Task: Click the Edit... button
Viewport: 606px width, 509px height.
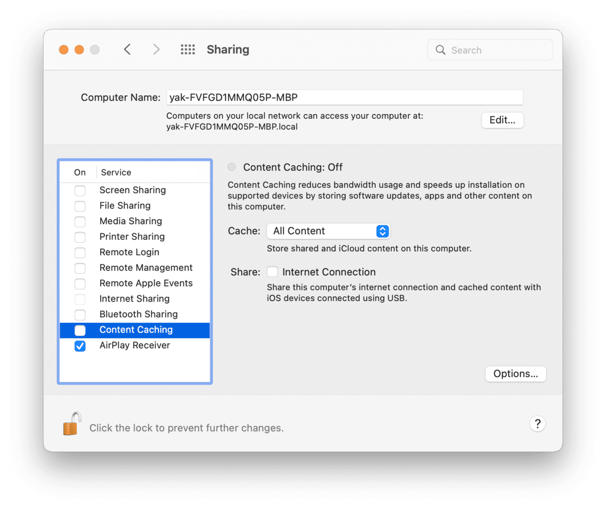Action: 502,120
